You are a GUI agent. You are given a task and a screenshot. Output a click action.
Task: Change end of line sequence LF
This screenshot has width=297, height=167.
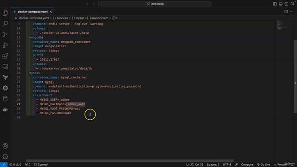(236, 165)
